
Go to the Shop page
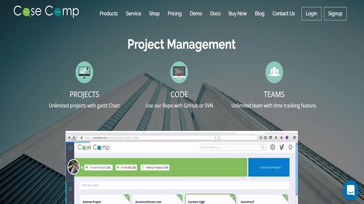[154, 13]
